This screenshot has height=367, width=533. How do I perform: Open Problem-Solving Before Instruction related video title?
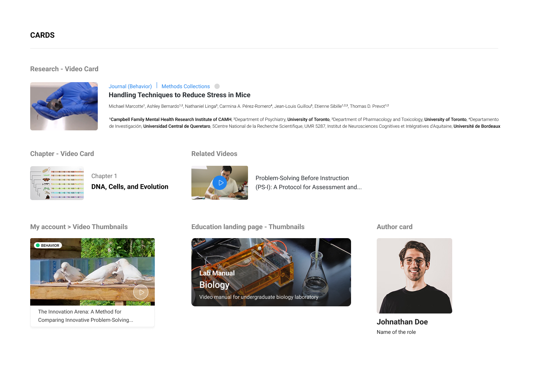308,183
